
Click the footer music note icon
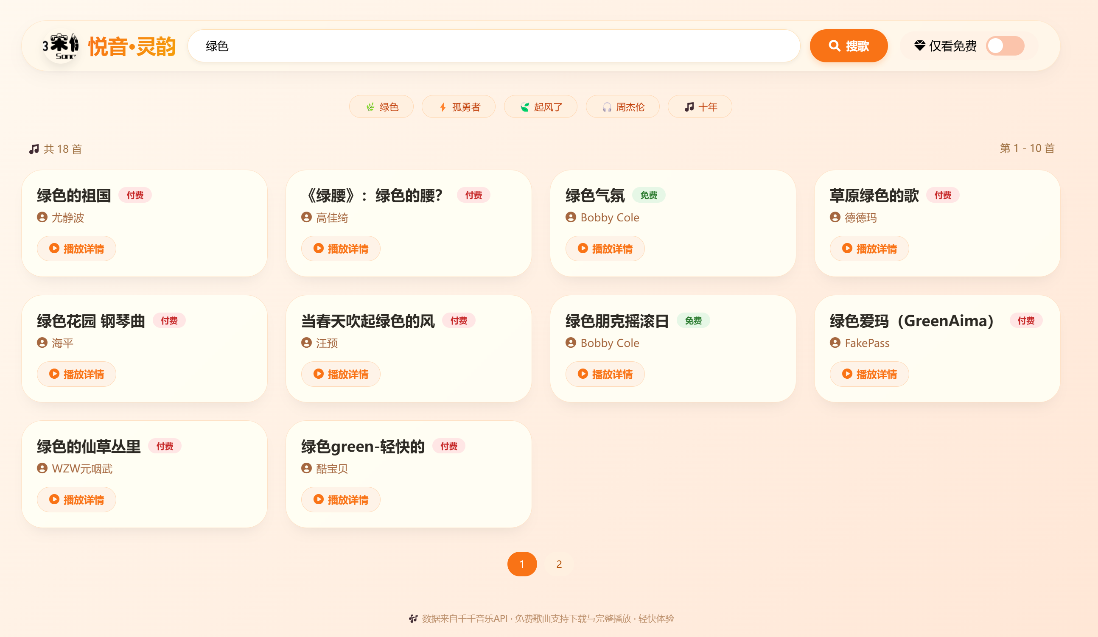413,618
